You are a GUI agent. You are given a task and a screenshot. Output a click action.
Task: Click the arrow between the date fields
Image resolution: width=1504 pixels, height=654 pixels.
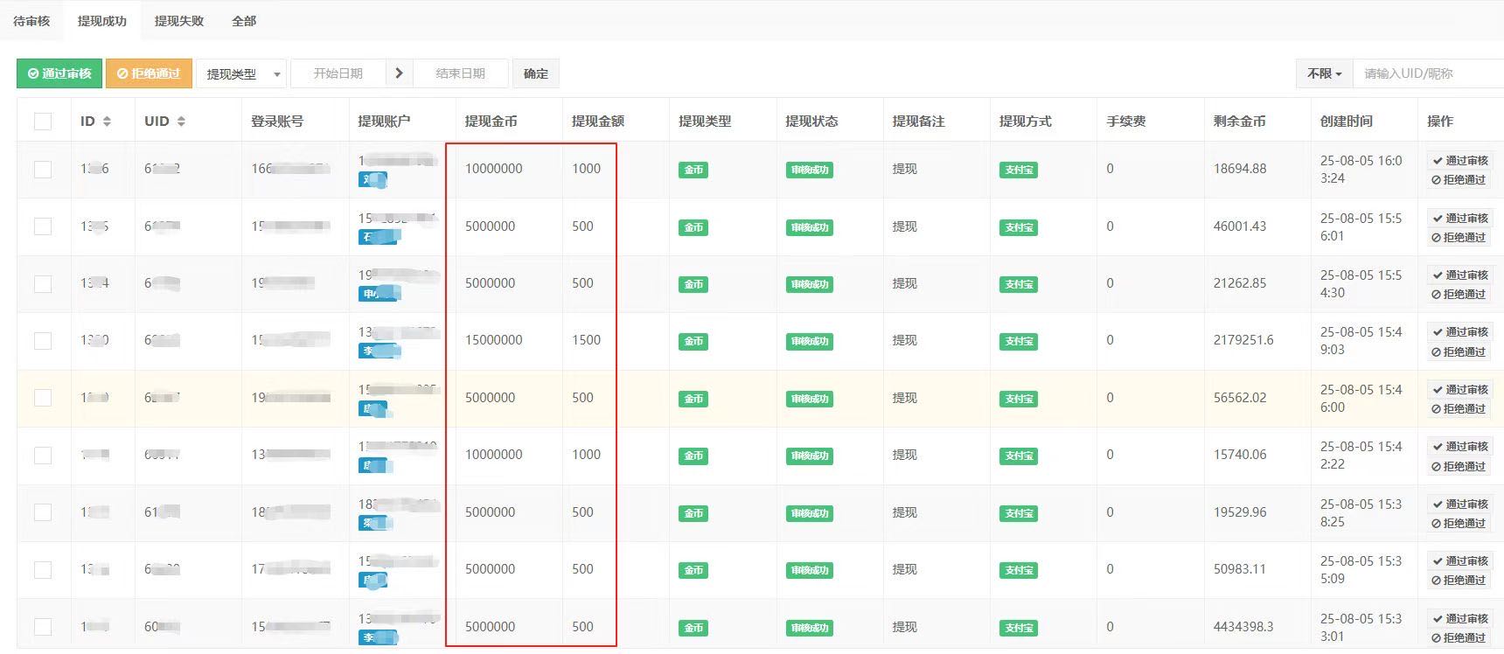coord(399,73)
